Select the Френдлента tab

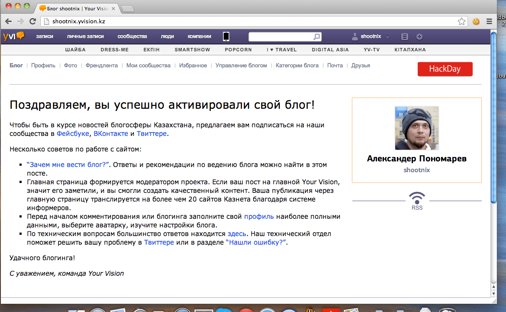[102, 65]
